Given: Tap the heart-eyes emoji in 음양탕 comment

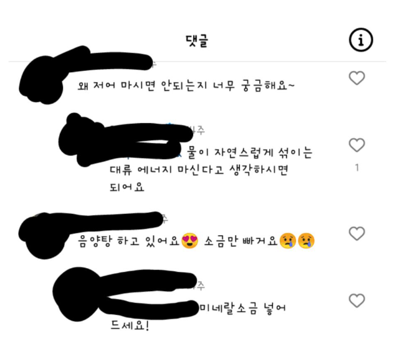Looking at the screenshot, I should click(189, 241).
